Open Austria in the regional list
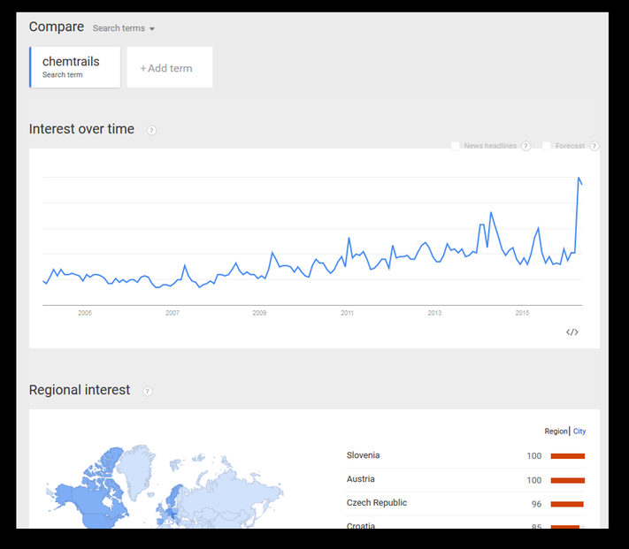The width and height of the screenshot is (629, 549). (360, 479)
